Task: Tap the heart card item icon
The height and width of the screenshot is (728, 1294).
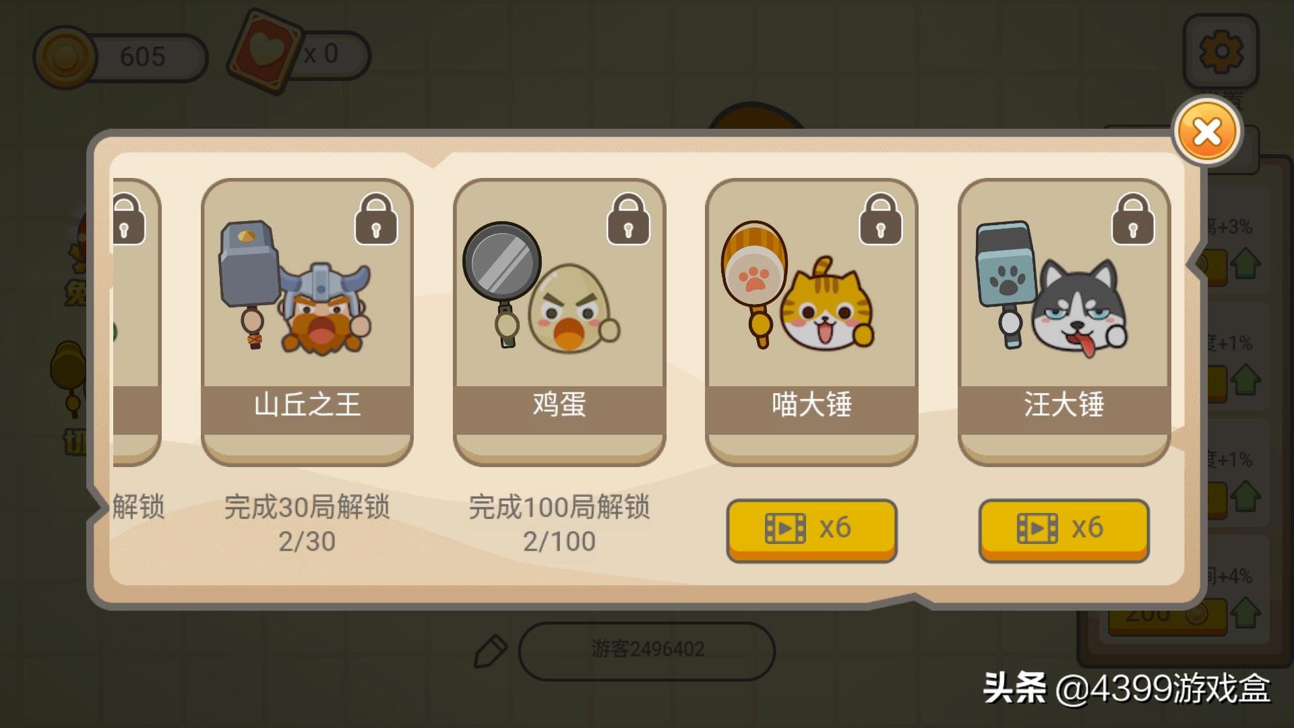Action: pos(264,51)
